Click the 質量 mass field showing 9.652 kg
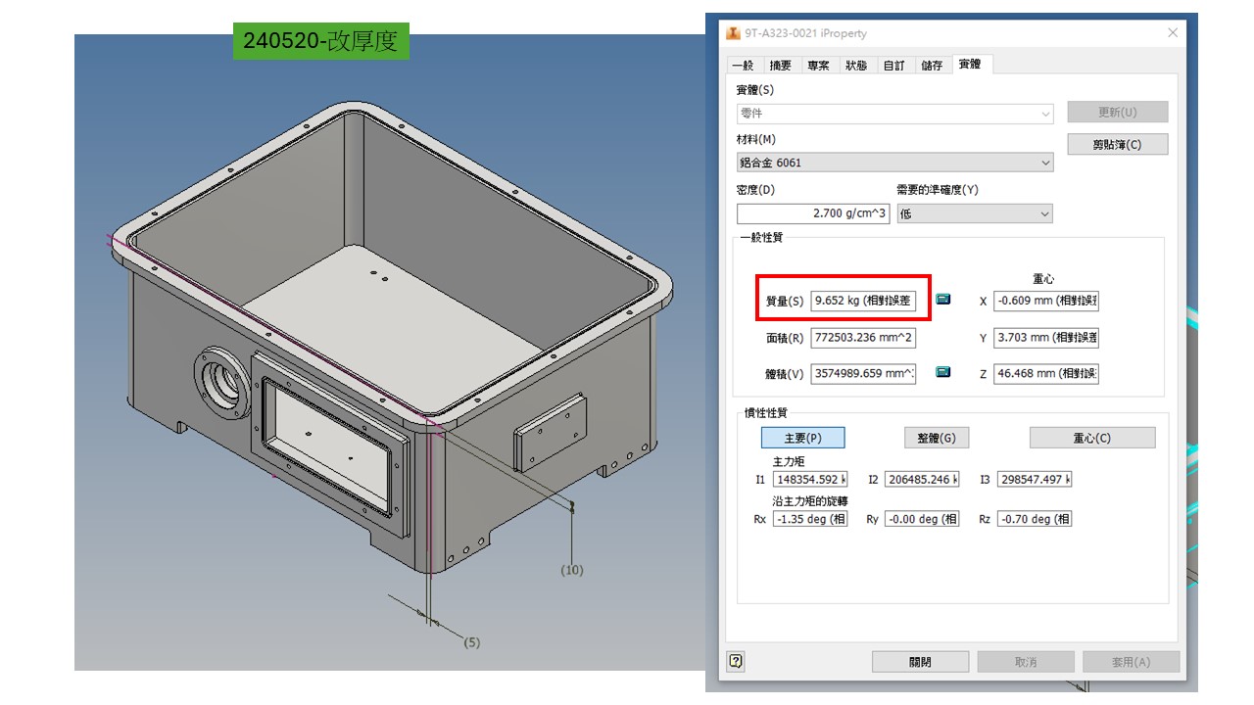1254x705 pixels. click(862, 302)
